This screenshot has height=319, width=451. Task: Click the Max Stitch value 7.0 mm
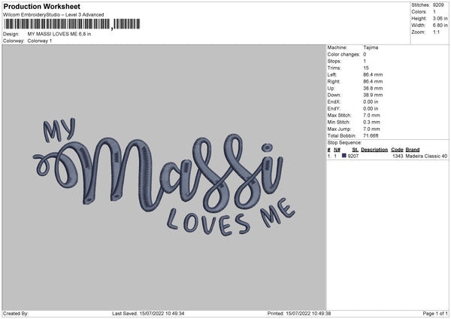point(371,115)
